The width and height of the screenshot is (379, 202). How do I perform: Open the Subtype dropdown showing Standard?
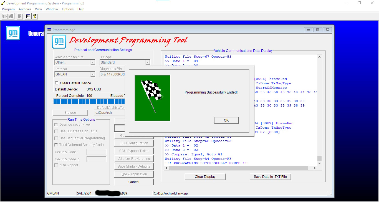point(148,62)
